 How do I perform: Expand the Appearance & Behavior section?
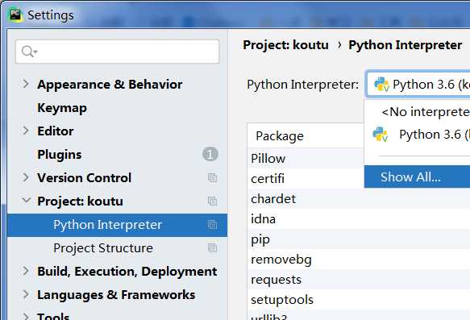click(x=26, y=84)
